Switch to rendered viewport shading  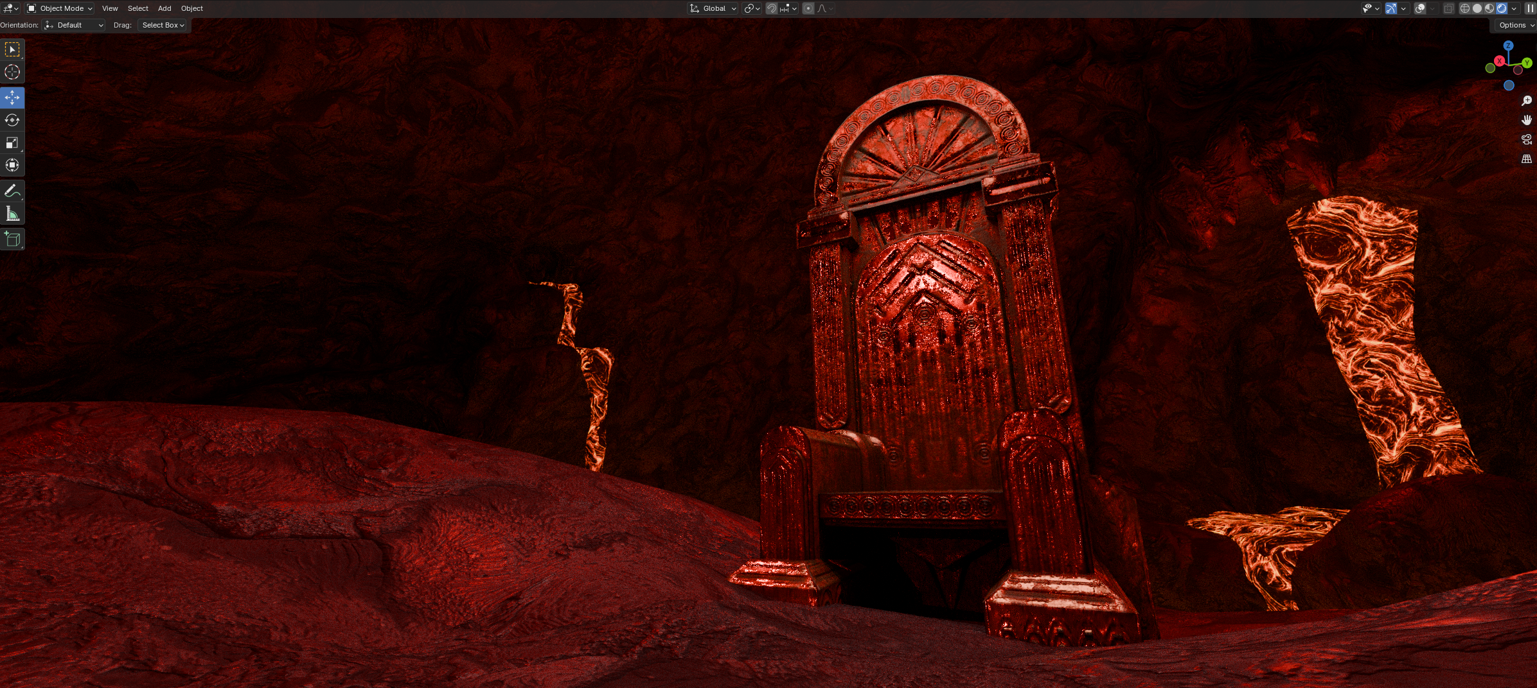1502,8
